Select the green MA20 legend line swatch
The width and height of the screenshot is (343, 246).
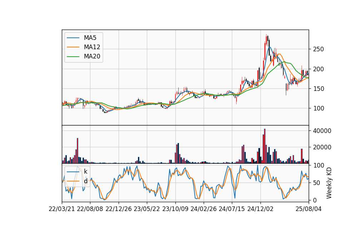point(73,56)
